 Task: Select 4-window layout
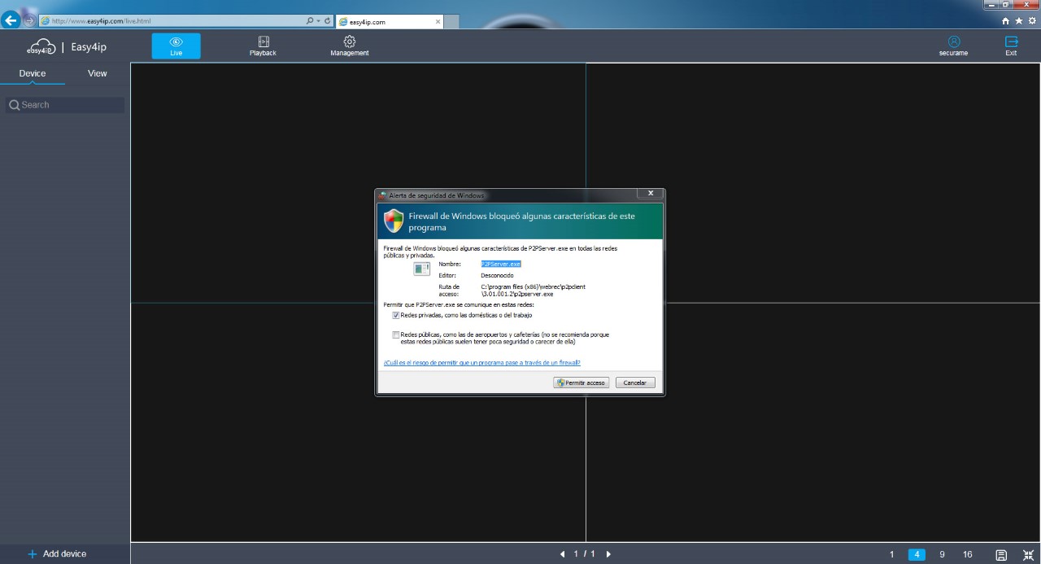[917, 555]
